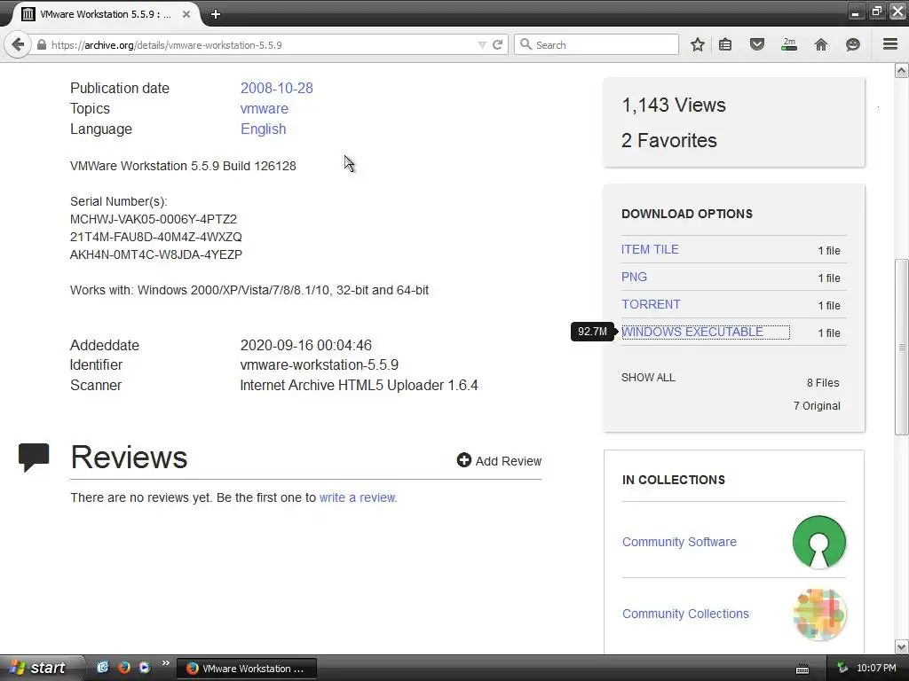Open the Community Software collection link
909x681 pixels.
[x=679, y=542]
